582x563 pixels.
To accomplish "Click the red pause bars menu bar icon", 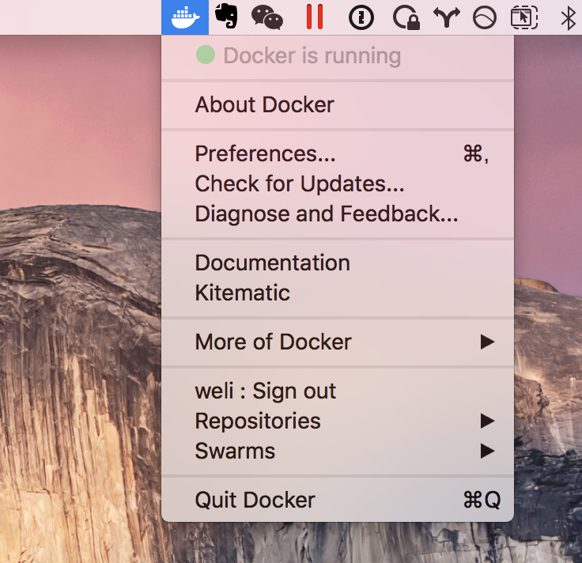I will point(315,17).
